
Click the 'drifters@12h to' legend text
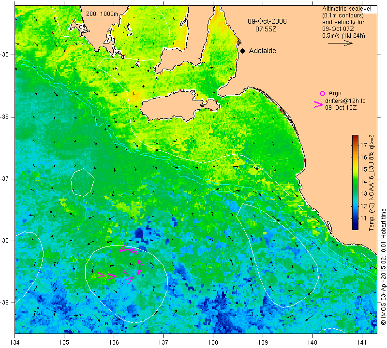tap(345, 101)
